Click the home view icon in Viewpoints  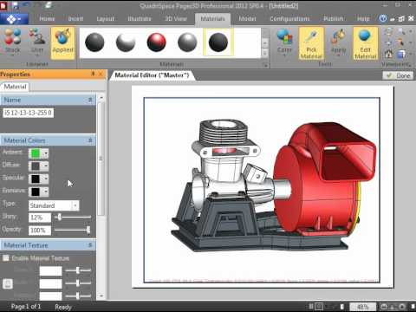[x=388, y=54]
